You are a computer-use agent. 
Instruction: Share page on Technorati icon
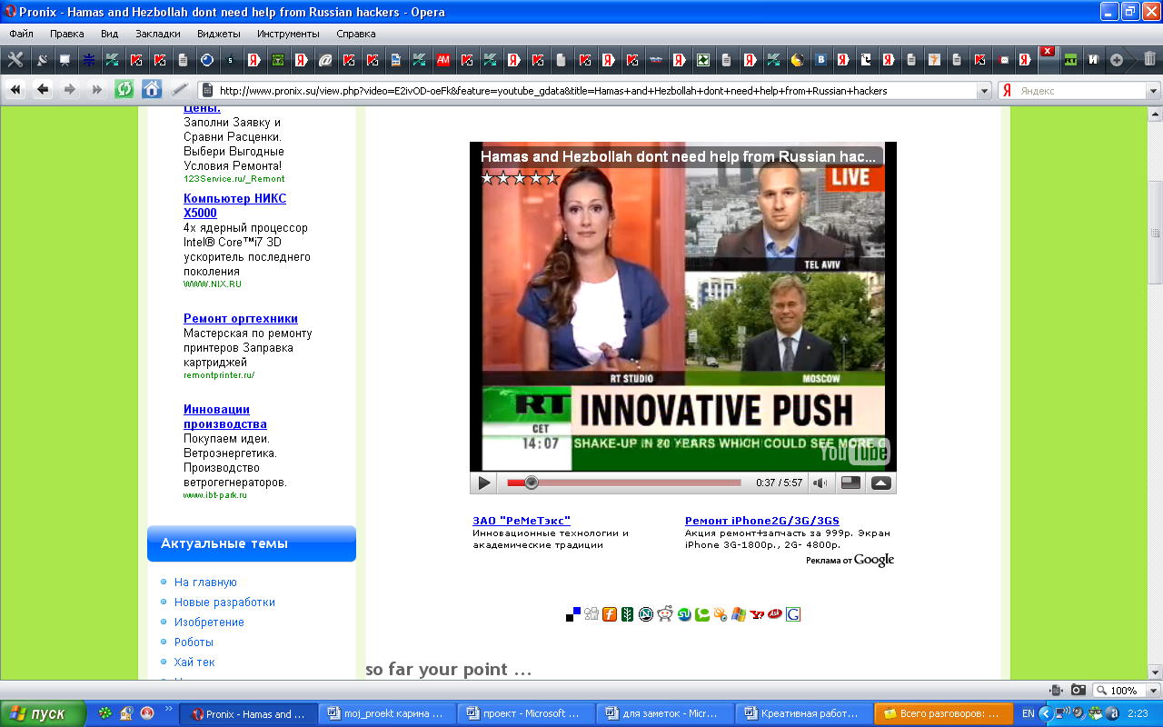(702, 614)
